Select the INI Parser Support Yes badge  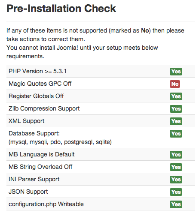[x=176, y=180]
